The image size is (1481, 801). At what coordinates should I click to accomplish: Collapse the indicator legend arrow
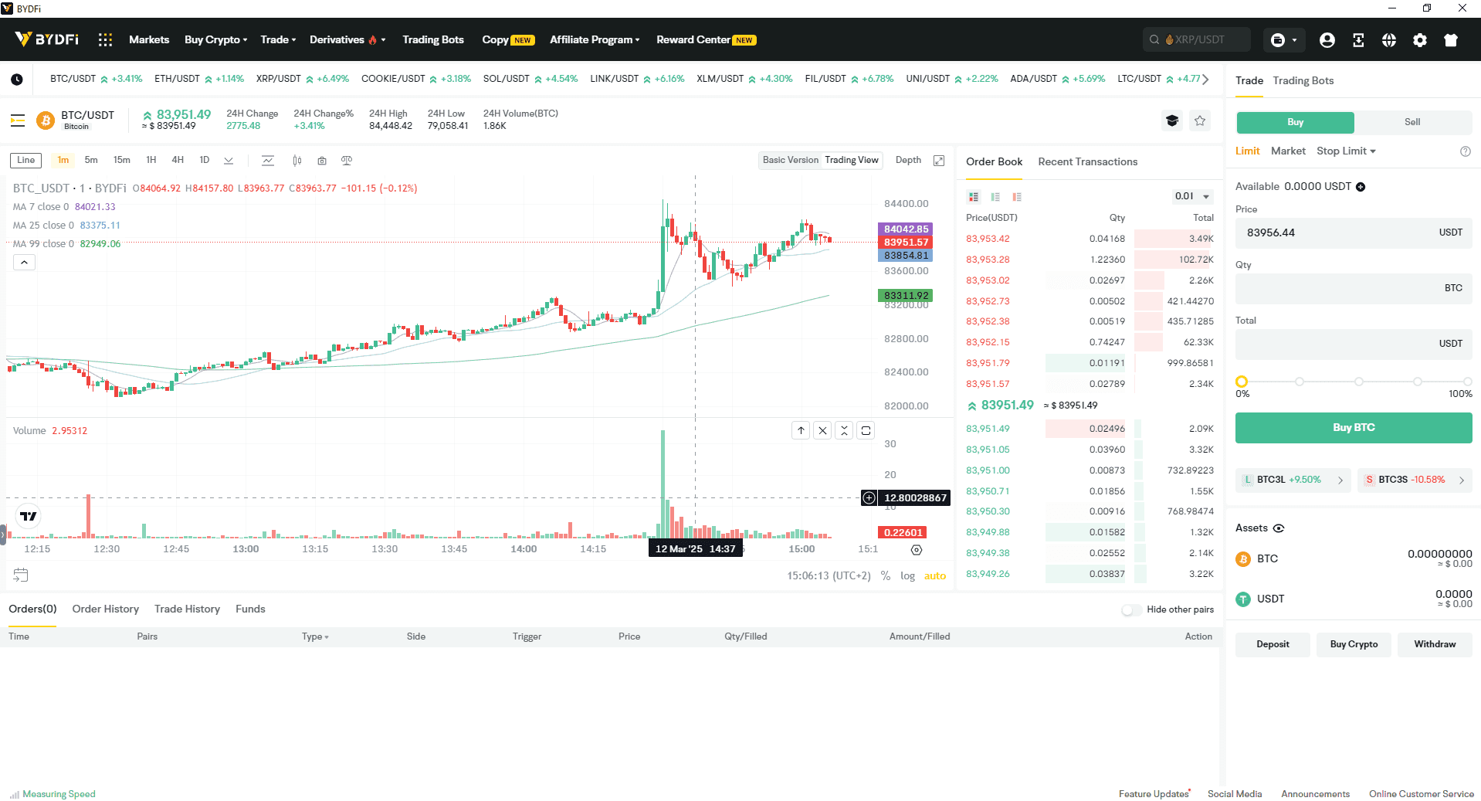[x=24, y=263]
